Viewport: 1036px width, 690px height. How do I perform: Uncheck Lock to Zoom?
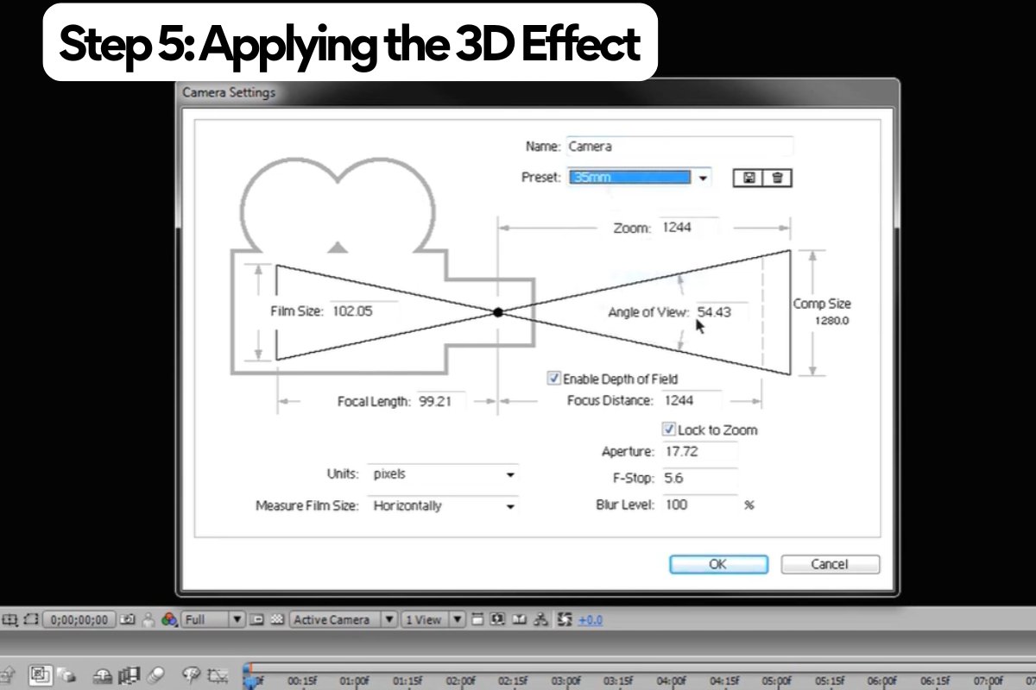pos(668,430)
